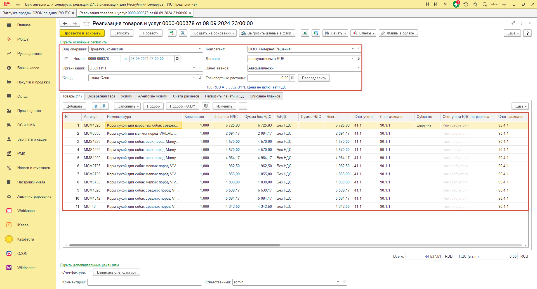Expand Ответственный dropdown arrow
Screen dimensions: 537x289
pyautogui.click(x=338, y=282)
